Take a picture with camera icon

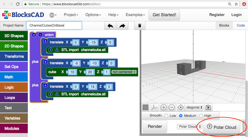click(208, 107)
